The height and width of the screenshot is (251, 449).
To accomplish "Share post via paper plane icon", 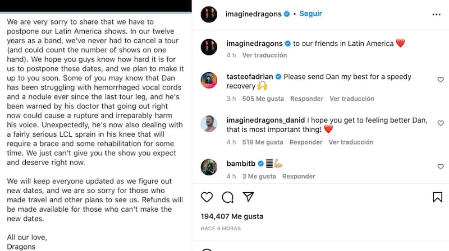I will (248, 197).
